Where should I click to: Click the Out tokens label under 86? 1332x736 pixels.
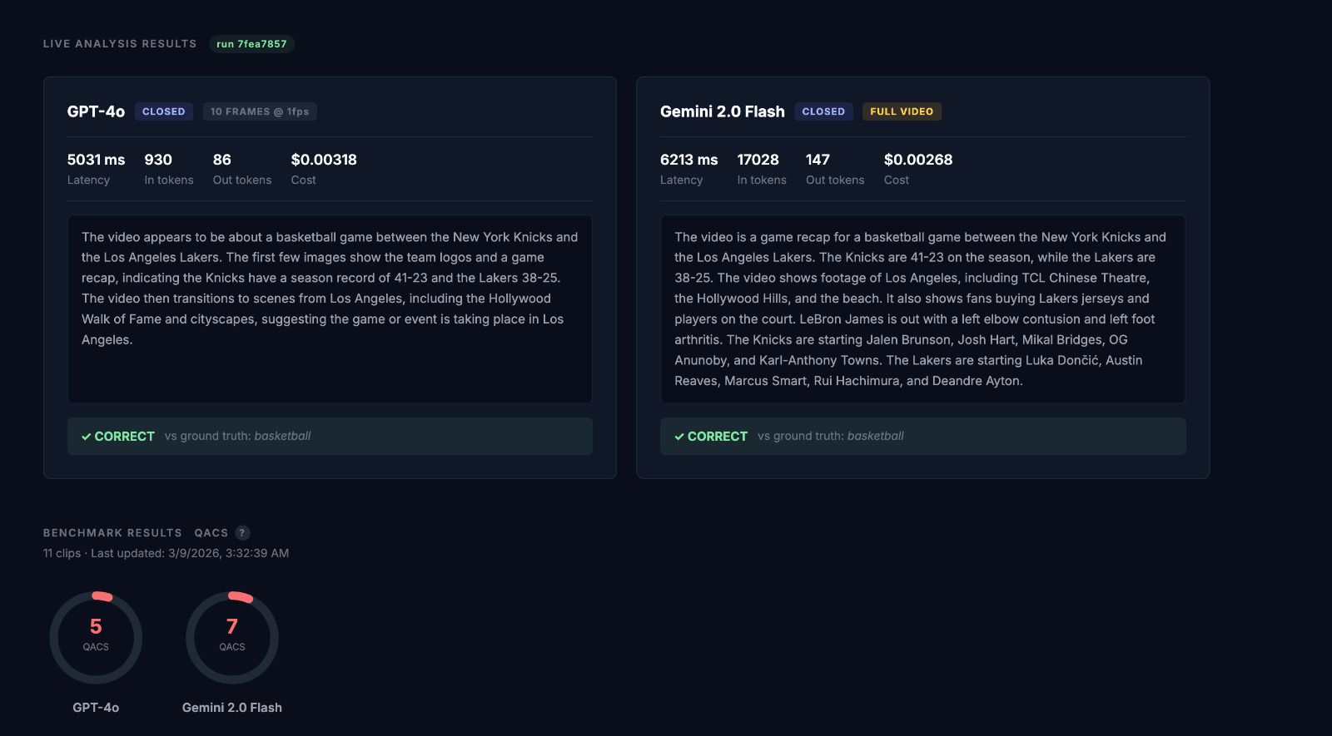pyautogui.click(x=242, y=180)
